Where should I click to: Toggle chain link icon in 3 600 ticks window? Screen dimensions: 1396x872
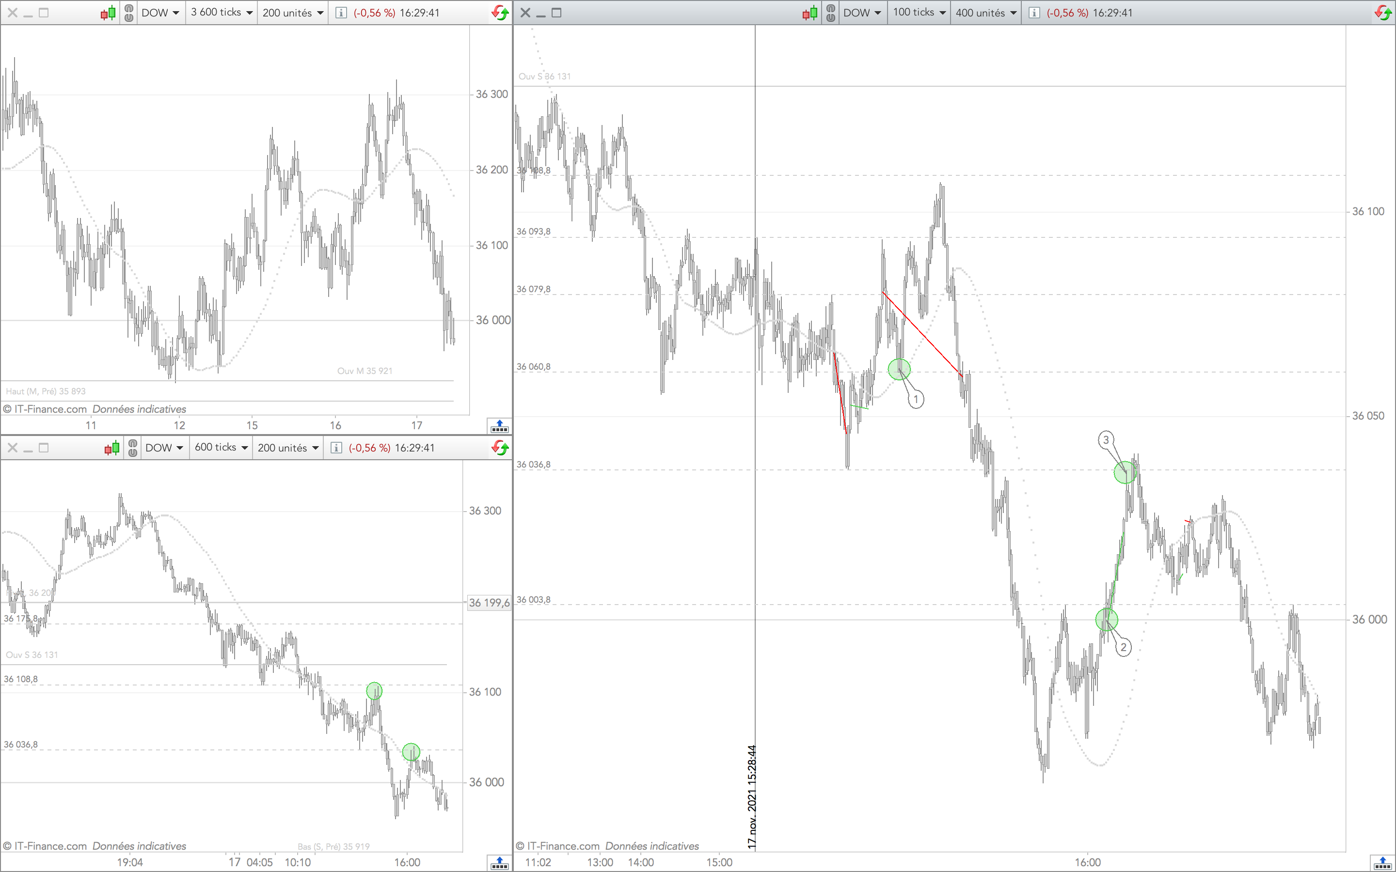pos(128,13)
